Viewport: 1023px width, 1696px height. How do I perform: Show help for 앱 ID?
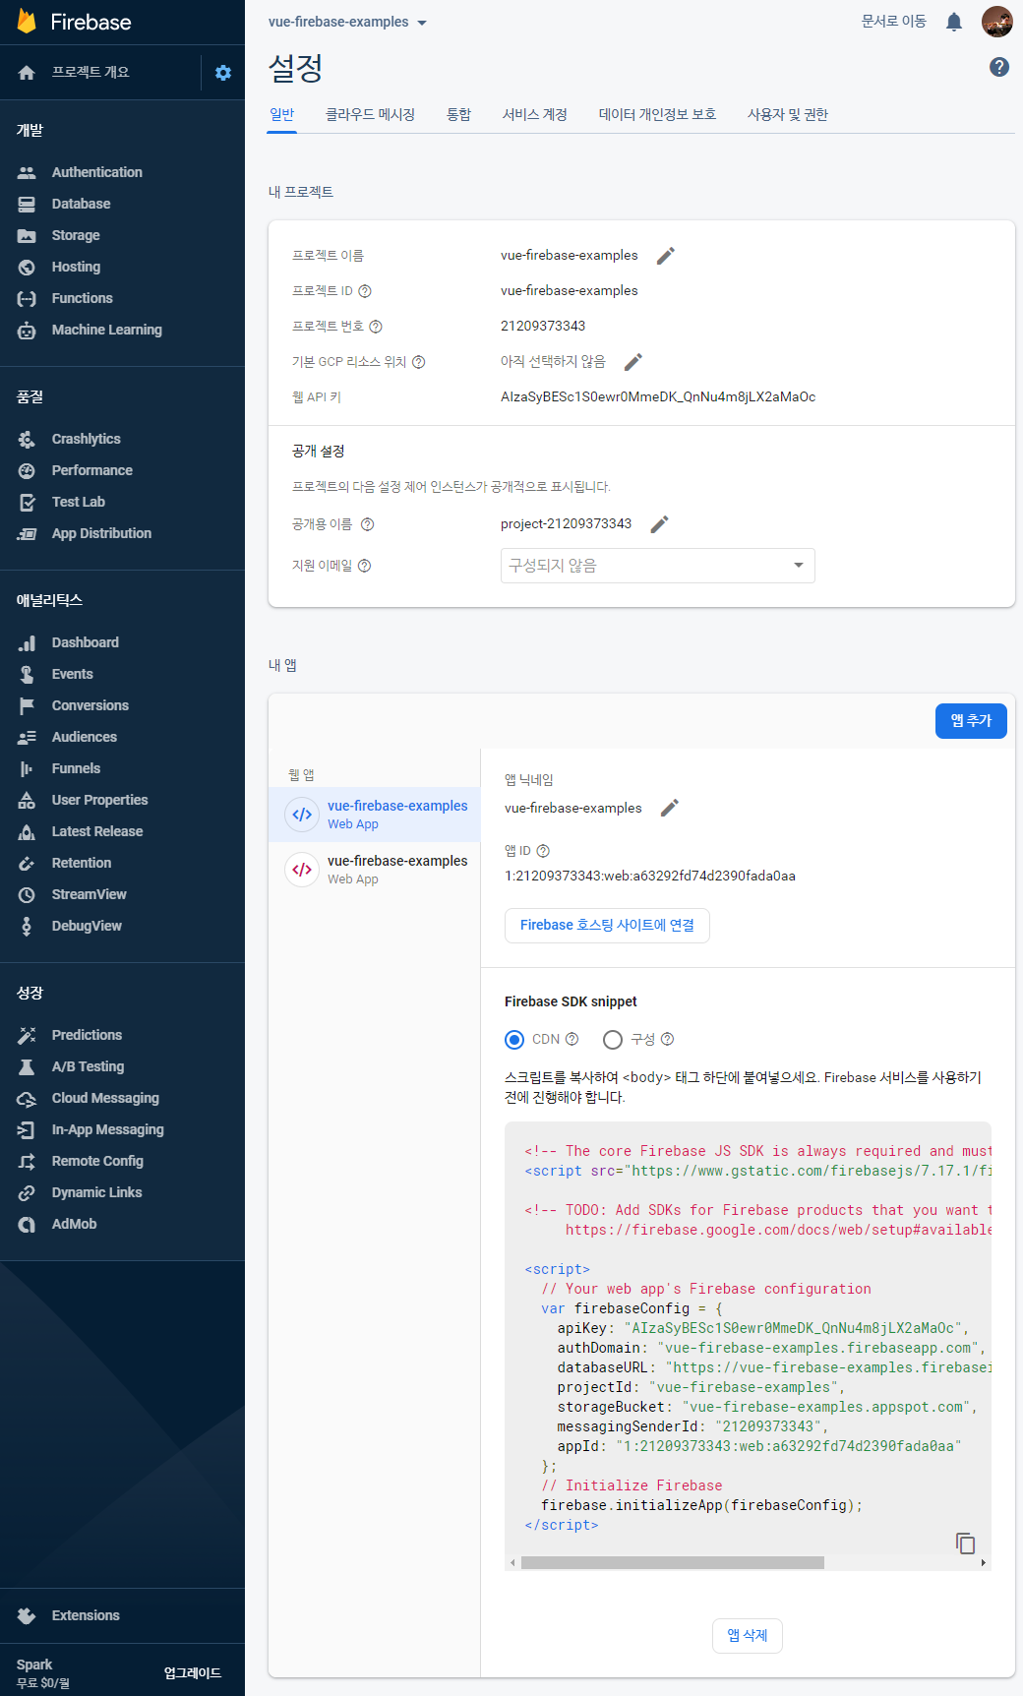coord(543,851)
